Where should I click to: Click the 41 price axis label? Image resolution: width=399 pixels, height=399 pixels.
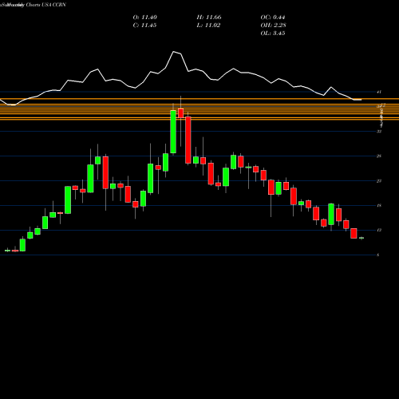pyautogui.click(x=379, y=92)
